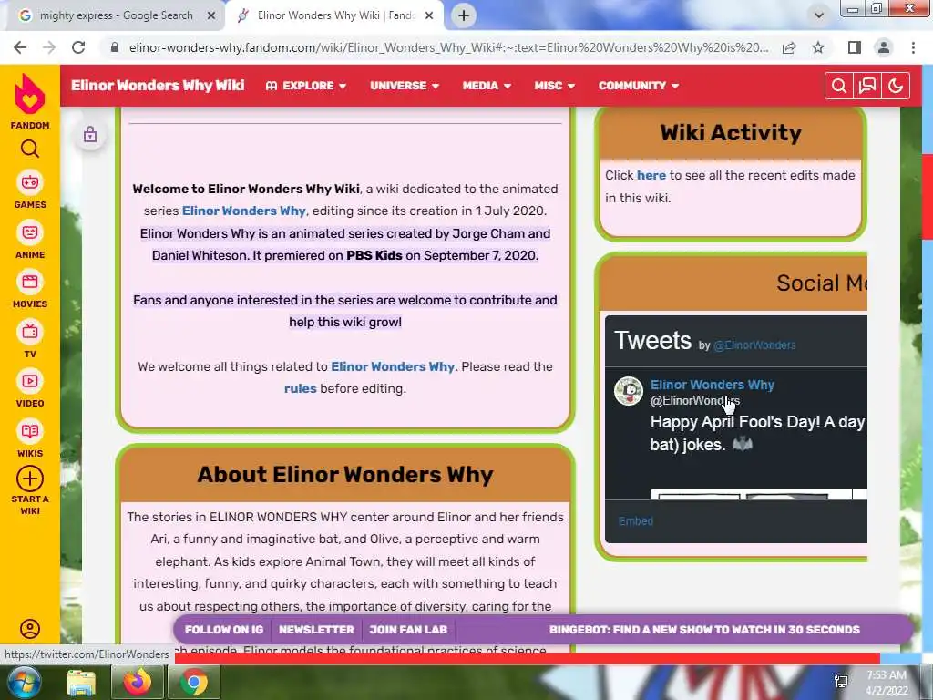Close the Elinor Wonders Why Wiki tab
This screenshot has height=700, width=933.
click(x=429, y=16)
